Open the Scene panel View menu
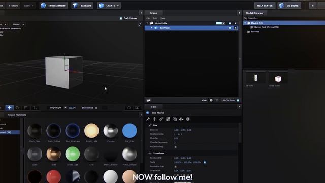 click(162, 18)
